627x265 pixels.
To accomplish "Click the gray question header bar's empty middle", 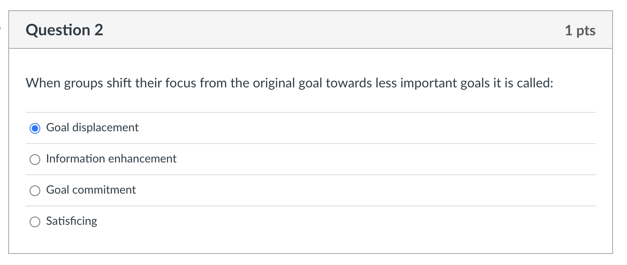I will click(329, 30).
